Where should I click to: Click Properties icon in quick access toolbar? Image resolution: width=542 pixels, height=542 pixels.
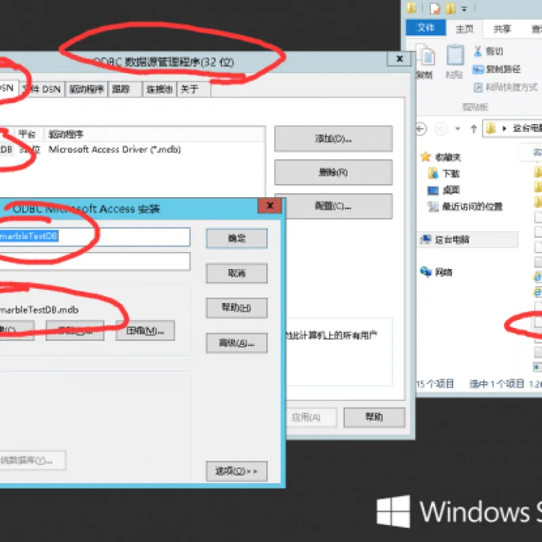[x=435, y=8]
